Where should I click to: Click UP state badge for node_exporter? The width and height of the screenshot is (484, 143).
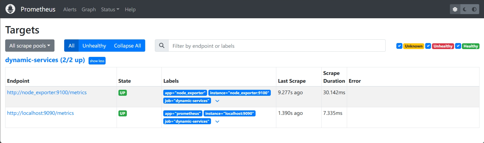pos(122,93)
